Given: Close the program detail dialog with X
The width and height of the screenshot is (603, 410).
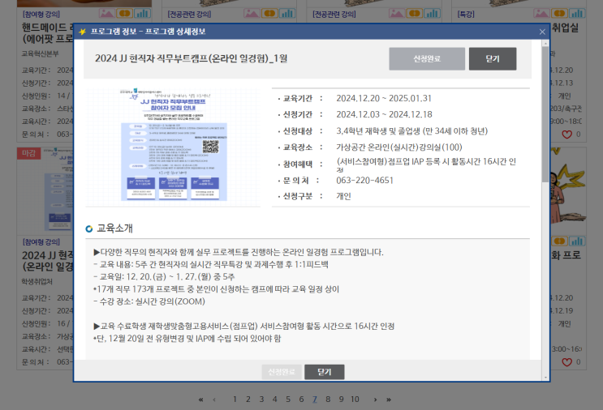Looking at the screenshot, I should (542, 32).
